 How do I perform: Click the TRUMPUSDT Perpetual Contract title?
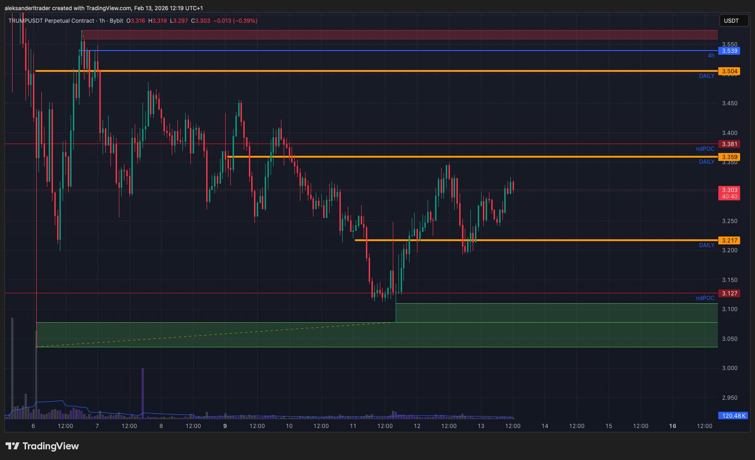[52, 21]
